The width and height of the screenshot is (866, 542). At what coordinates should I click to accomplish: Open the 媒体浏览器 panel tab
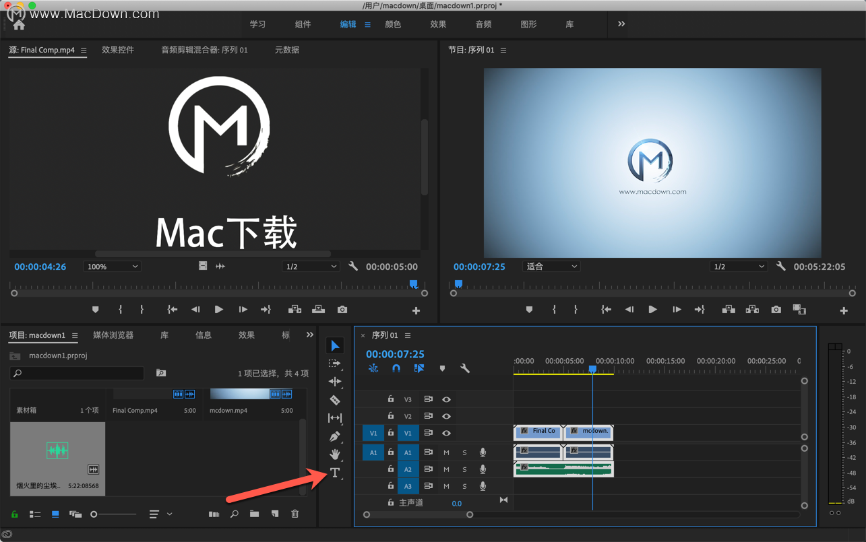pos(113,335)
